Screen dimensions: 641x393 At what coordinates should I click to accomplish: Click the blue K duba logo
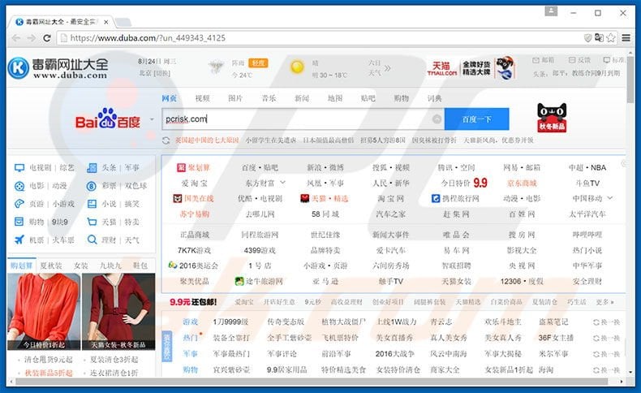click(x=19, y=68)
